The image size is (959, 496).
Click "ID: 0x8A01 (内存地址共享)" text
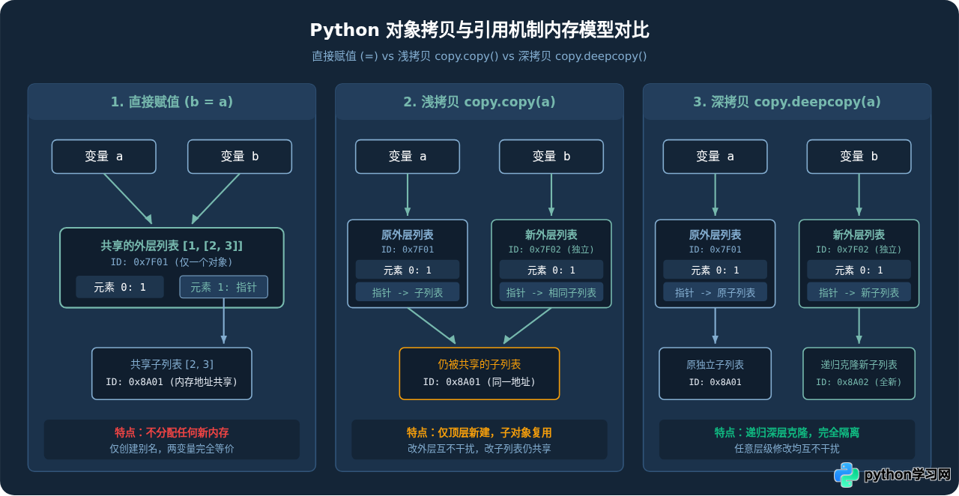click(172, 382)
